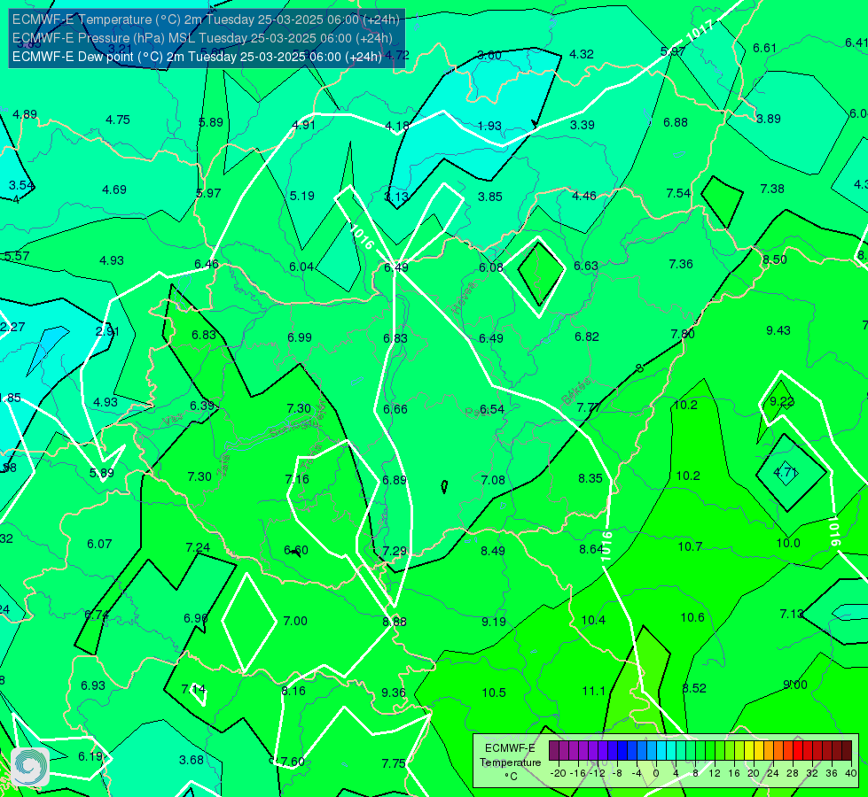Click the dew point value 3.39

[x=583, y=125]
